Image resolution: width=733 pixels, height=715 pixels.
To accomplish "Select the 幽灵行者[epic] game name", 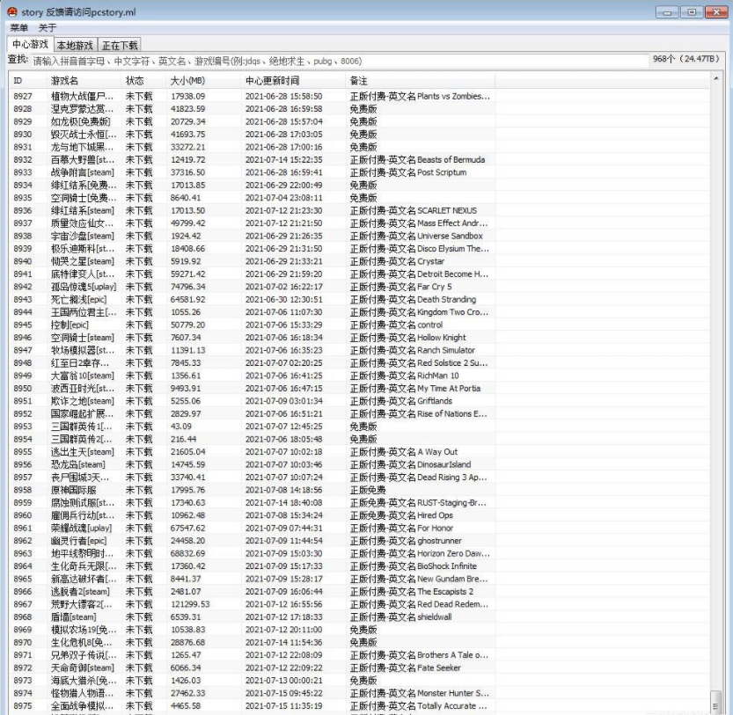I will tap(78, 541).
